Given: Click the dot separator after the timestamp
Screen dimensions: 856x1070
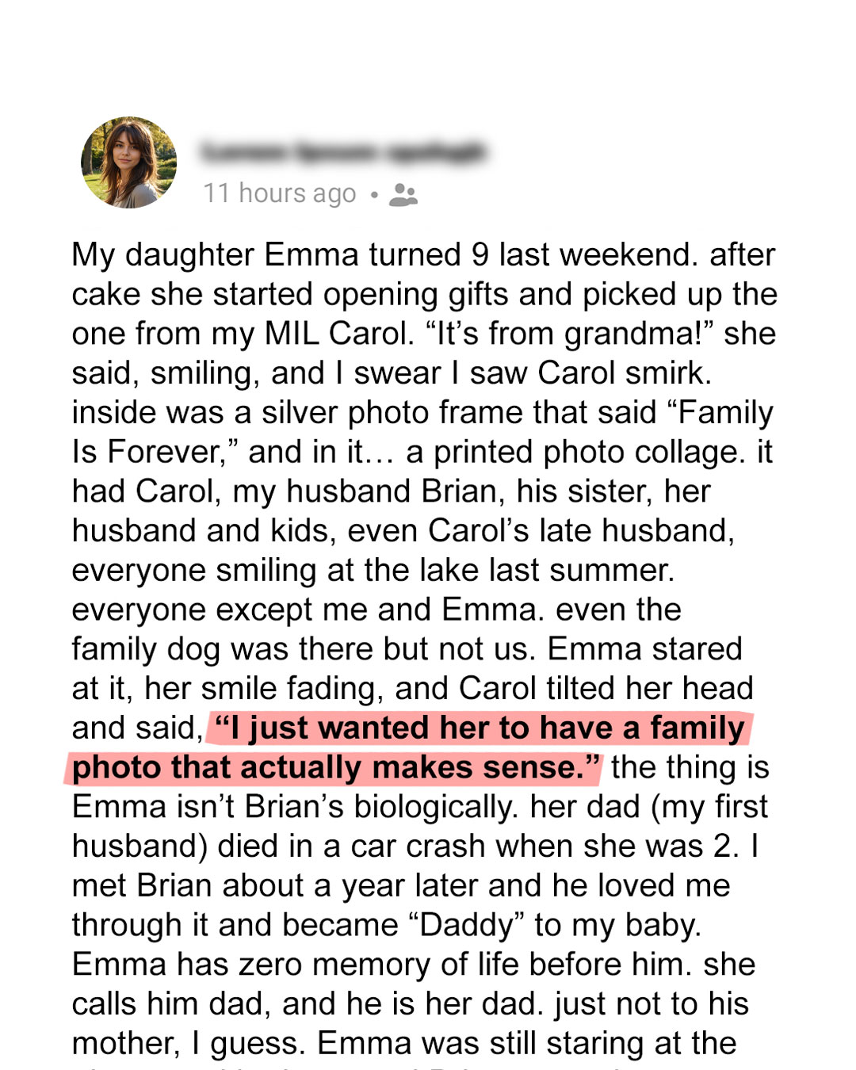Looking at the screenshot, I should click(x=373, y=194).
